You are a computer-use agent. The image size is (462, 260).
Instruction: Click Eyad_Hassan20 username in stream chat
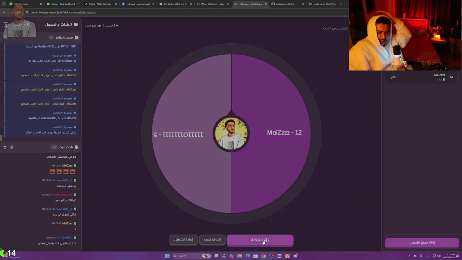point(62,195)
